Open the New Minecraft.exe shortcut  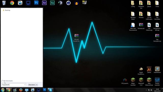click(x=149, y=82)
